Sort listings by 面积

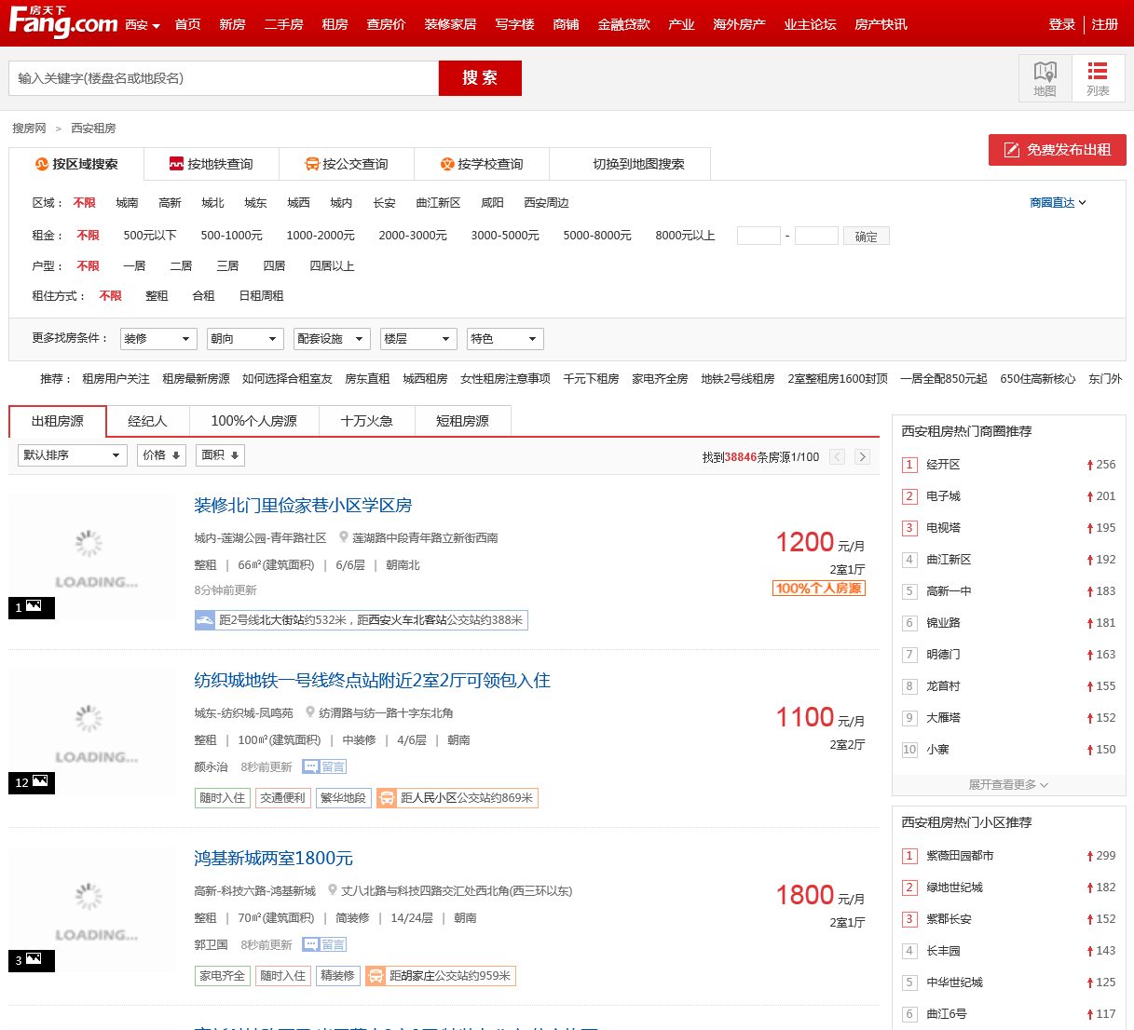(220, 455)
